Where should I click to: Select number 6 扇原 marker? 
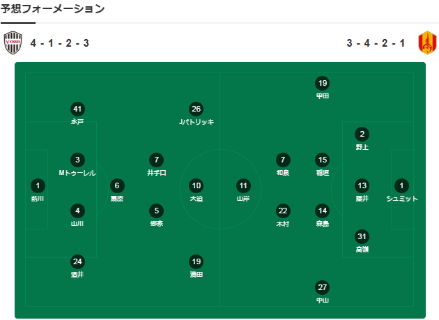(x=117, y=185)
